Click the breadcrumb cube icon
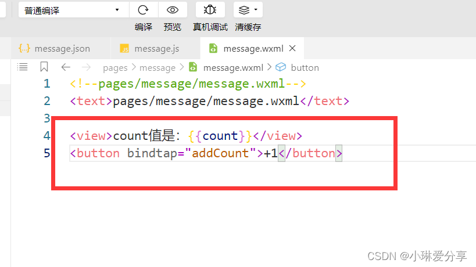Viewport: 476px width, 267px height. pyautogui.click(x=281, y=67)
